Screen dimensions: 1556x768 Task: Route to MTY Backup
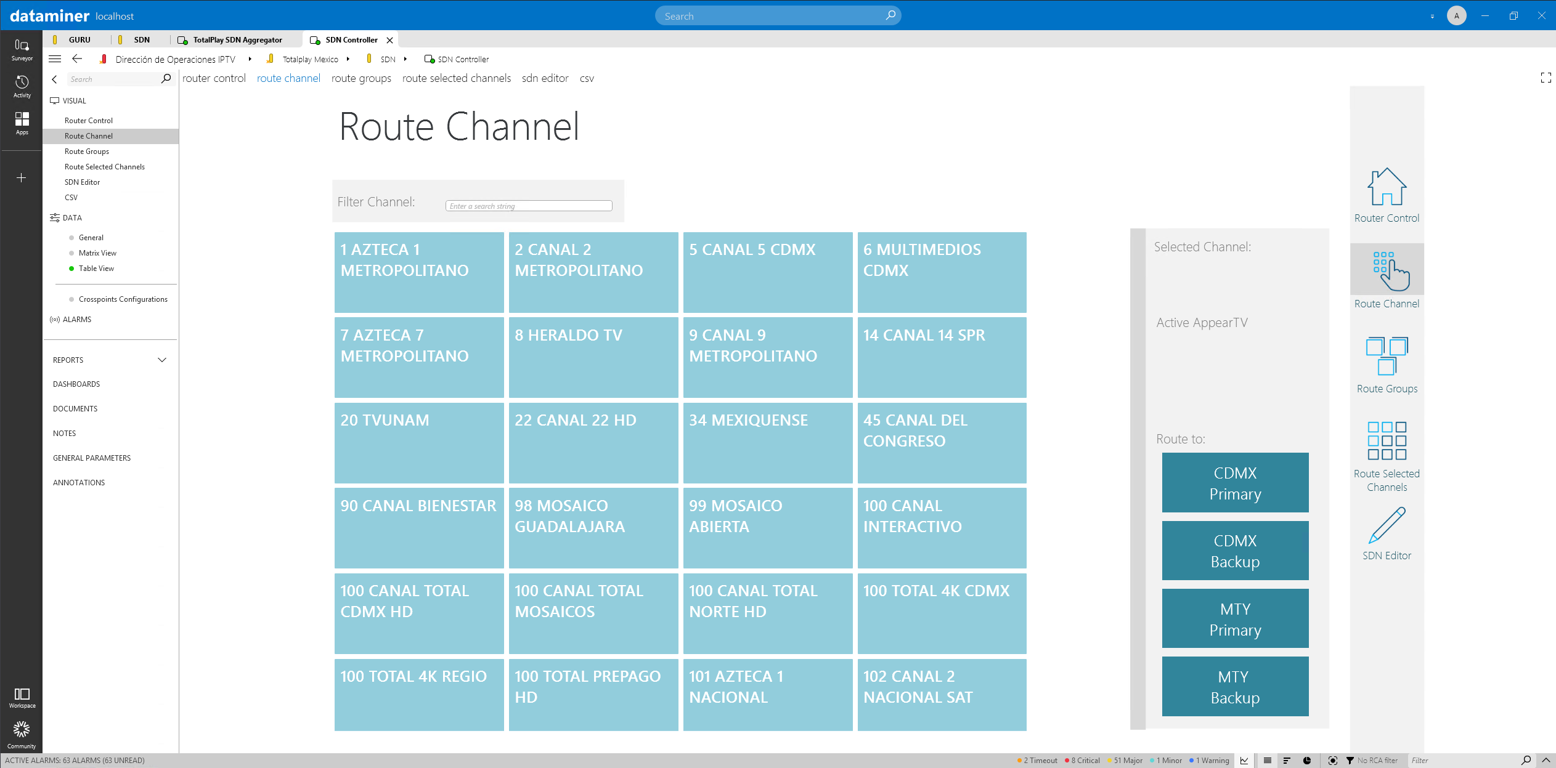click(x=1235, y=687)
